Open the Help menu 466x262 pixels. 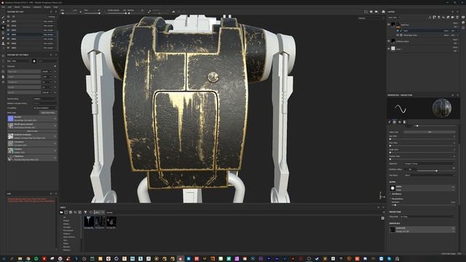click(x=55, y=7)
